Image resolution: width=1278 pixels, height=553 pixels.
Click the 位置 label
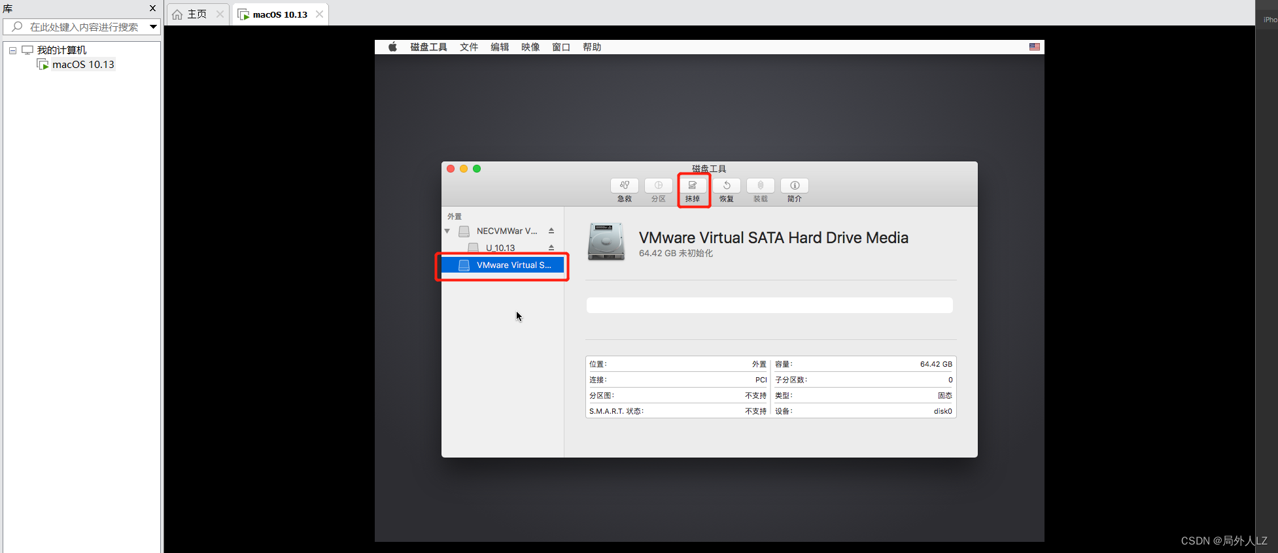(x=598, y=364)
